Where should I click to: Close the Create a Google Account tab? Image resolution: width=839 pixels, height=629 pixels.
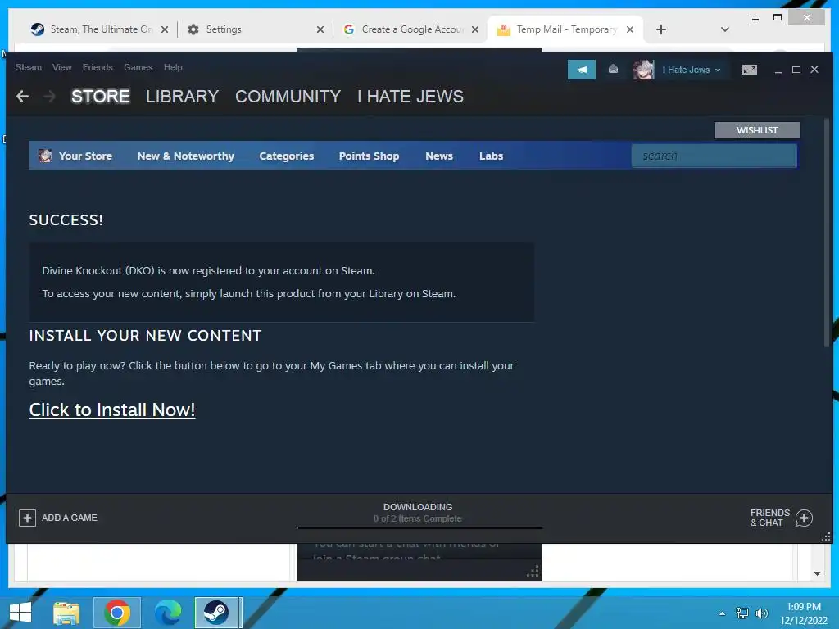pyautogui.click(x=475, y=29)
